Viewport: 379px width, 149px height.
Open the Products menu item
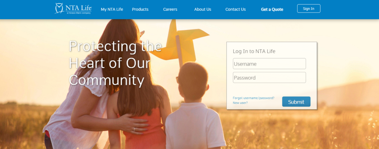(140, 9)
